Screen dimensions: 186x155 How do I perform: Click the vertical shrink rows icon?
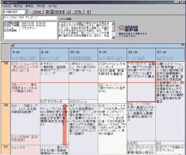point(47,11)
